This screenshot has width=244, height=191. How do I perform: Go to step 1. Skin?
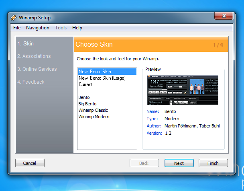pos(26,44)
